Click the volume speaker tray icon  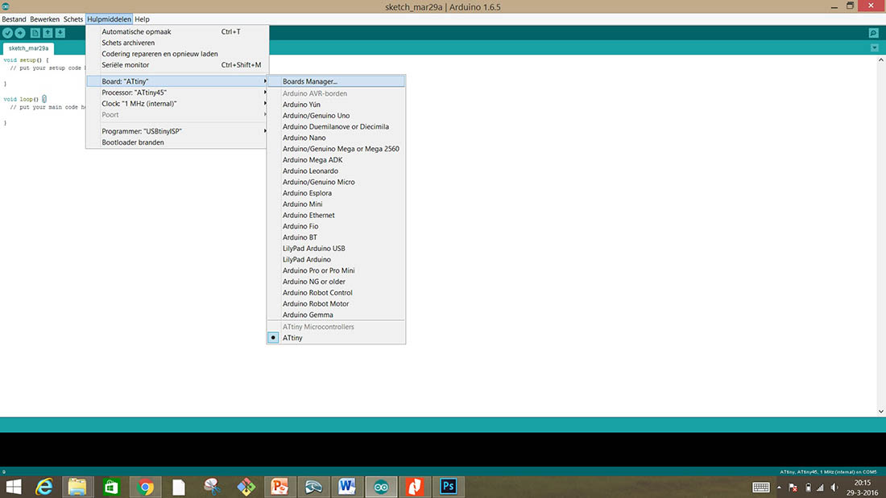834,488
